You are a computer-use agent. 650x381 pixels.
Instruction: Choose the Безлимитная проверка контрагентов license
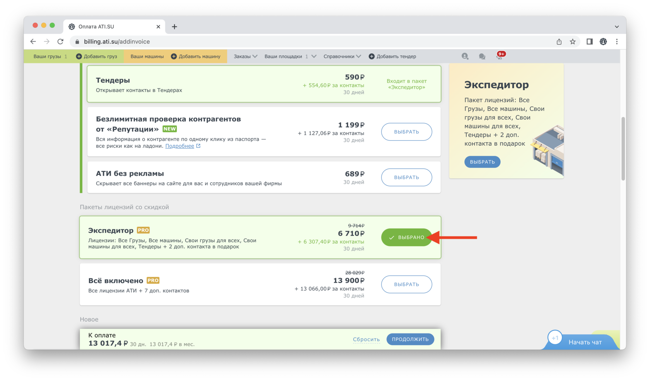[407, 132]
